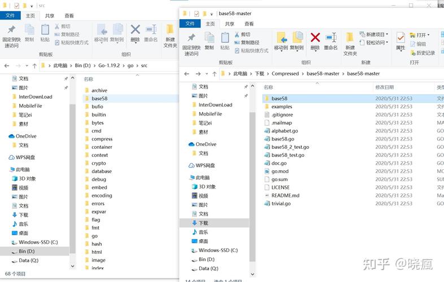
Task: Open the Open (打开) dropdown in ribbon
Action: 420,35
